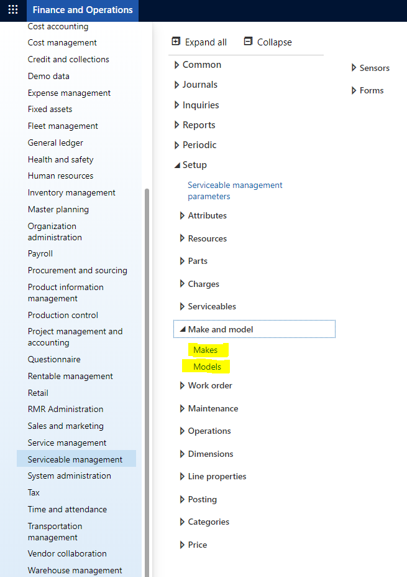The width and height of the screenshot is (407, 577).
Task: Click the Collapse minus icon
Action: 249,41
